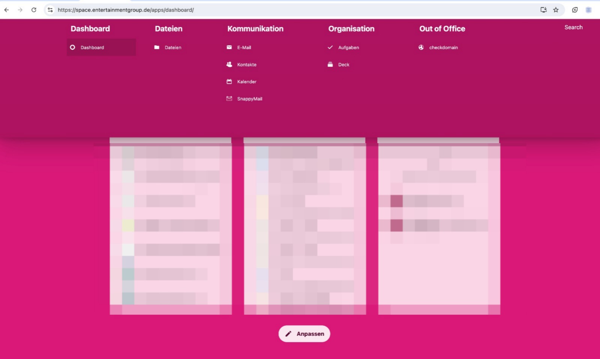Go back to the previous page

click(6, 10)
